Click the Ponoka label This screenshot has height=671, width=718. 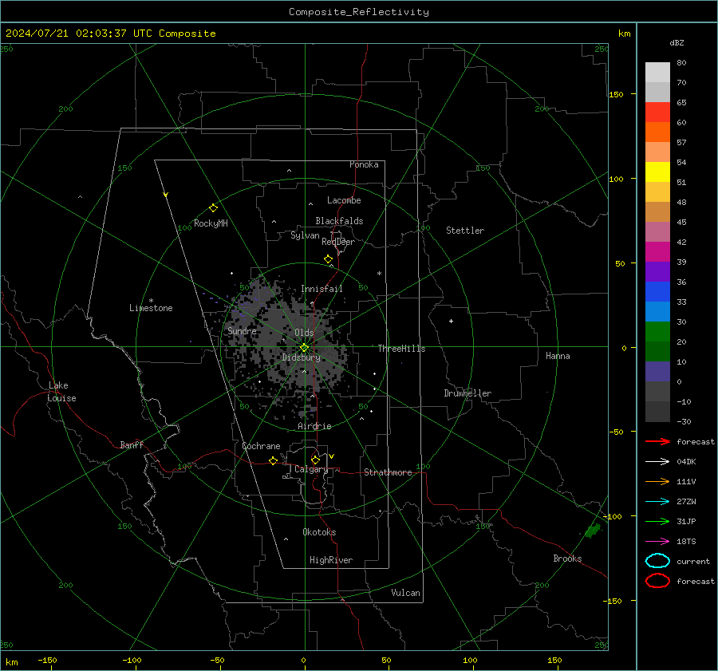364,164
